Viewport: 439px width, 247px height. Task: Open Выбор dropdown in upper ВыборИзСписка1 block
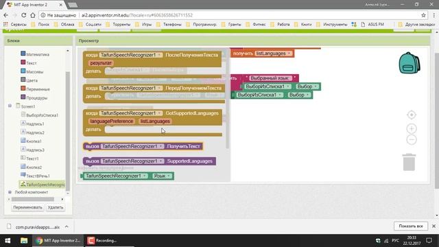[316, 86]
